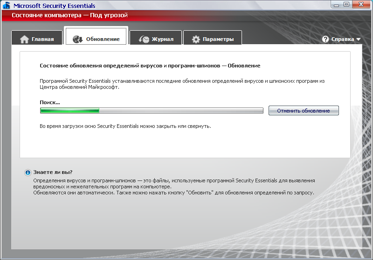Switch to the Главная tab

click(x=42, y=39)
